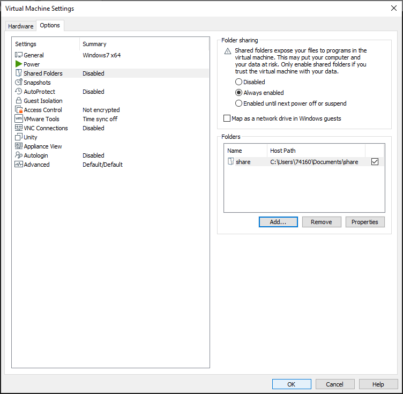Click the Unity windows icon
Image resolution: width=403 pixels, height=394 pixels.
point(19,137)
